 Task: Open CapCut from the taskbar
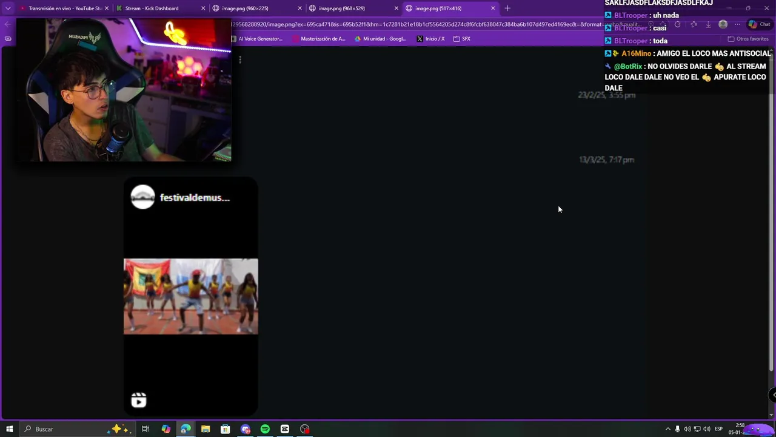point(285,429)
